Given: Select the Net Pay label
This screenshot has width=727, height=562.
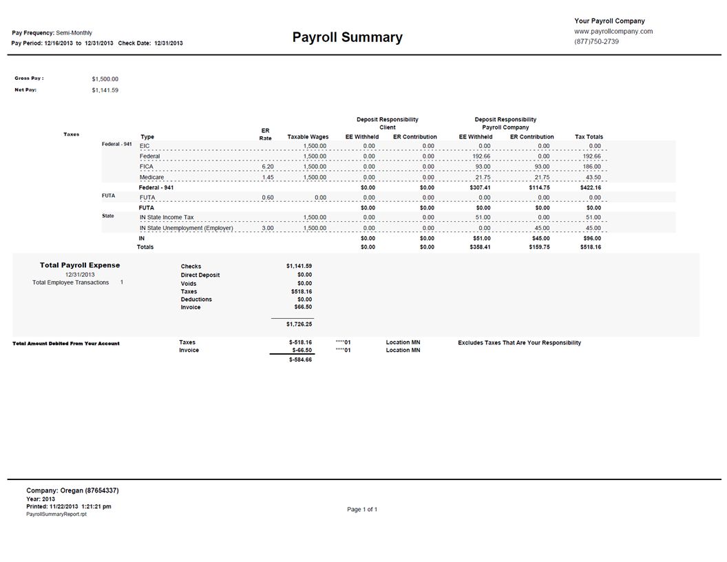Looking at the screenshot, I should [x=25, y=90].
